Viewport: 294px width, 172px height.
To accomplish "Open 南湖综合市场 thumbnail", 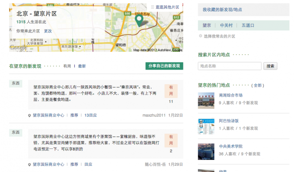I will tap(206, 101).
